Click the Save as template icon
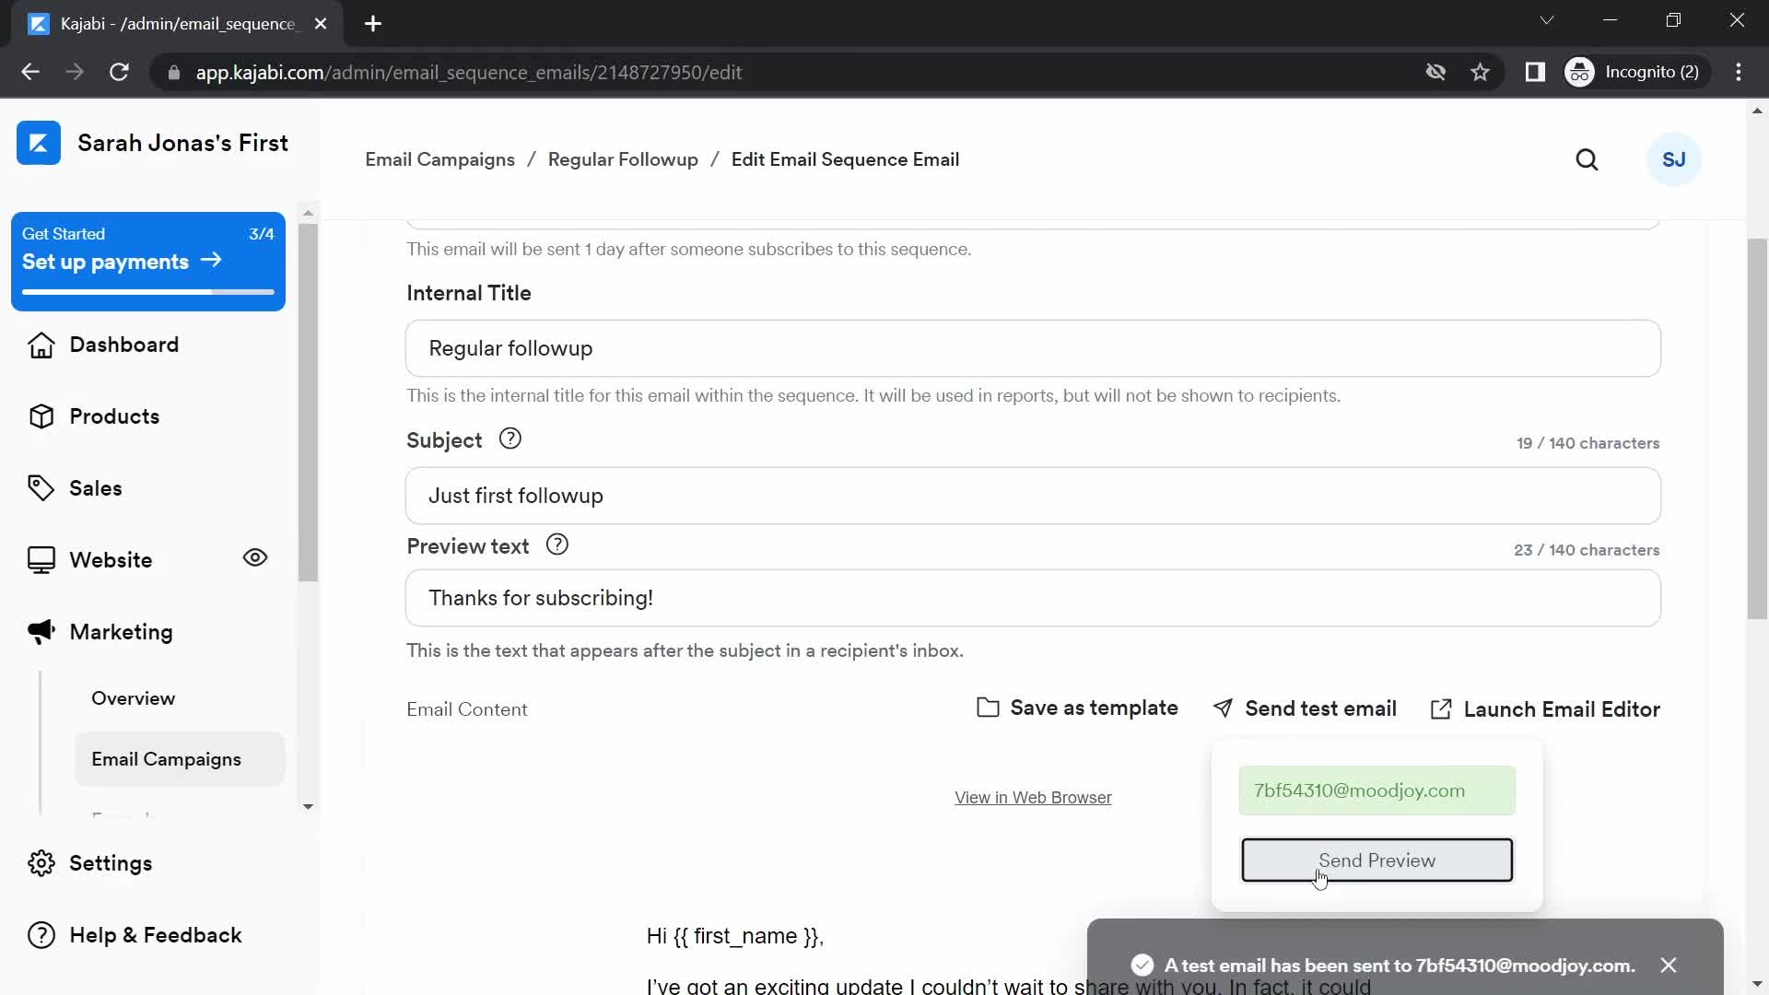This screenshot has height=995, width=1769. click(989, 708)
